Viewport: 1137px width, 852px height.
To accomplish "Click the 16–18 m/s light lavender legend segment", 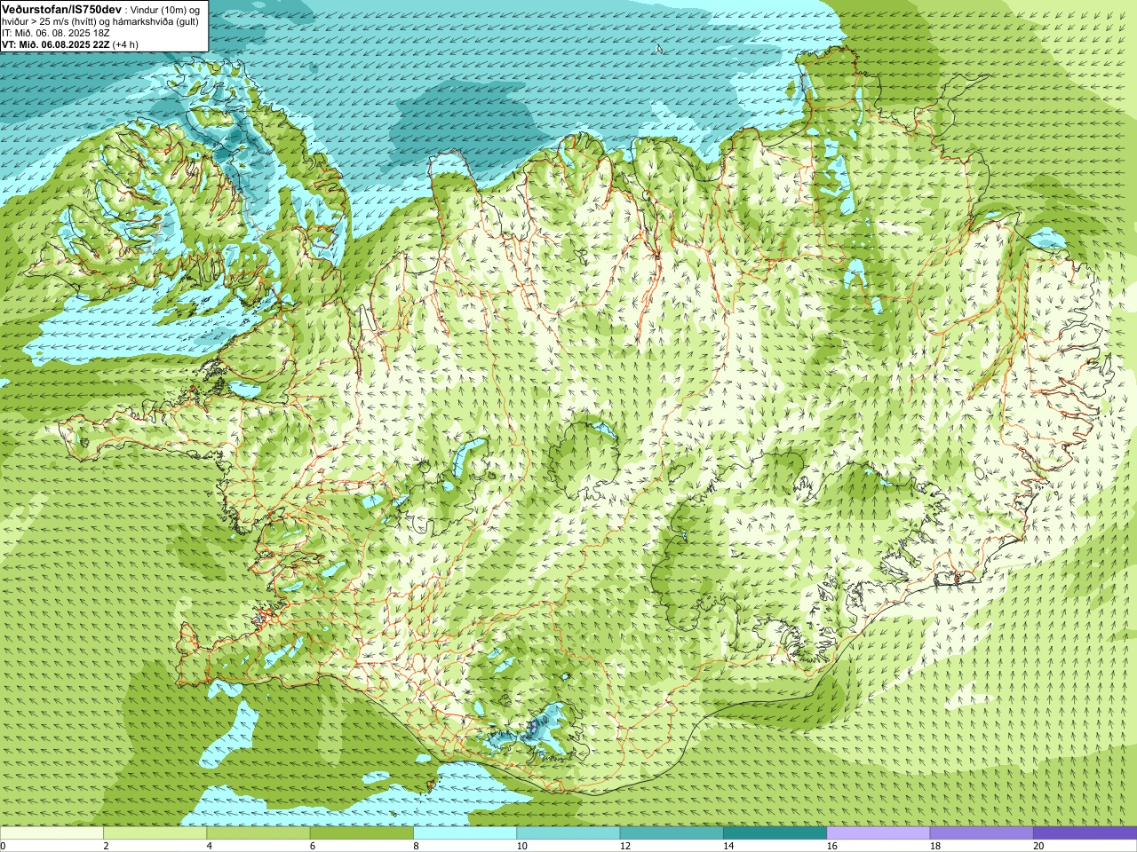I will click(x=878, y=833).
